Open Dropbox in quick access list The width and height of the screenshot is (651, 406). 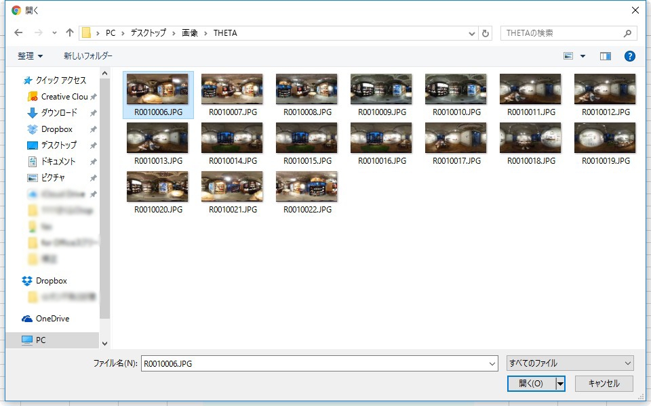(56, 129)
